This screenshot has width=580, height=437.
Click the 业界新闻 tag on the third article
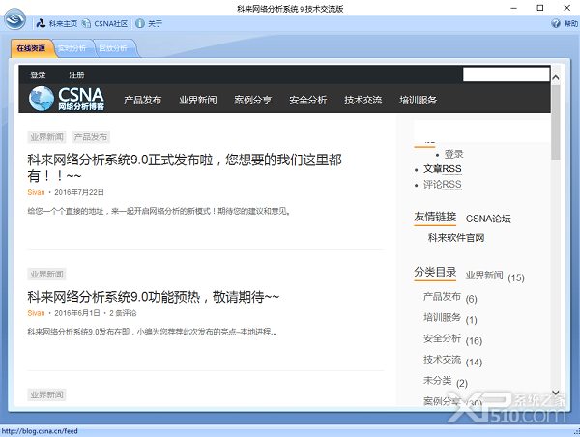[x=46, y=394]
